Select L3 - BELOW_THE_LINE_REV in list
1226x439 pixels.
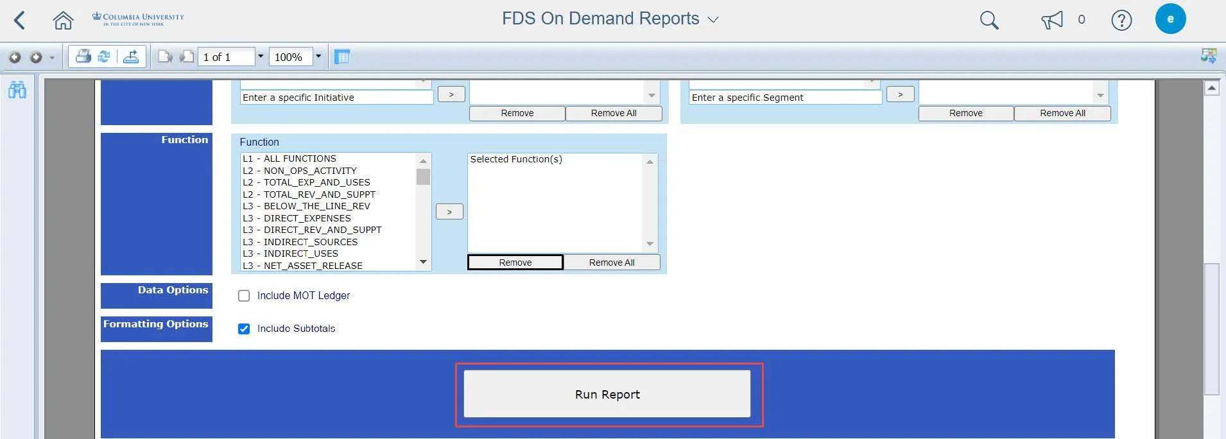pyautogui.click(x=328, y=206)
